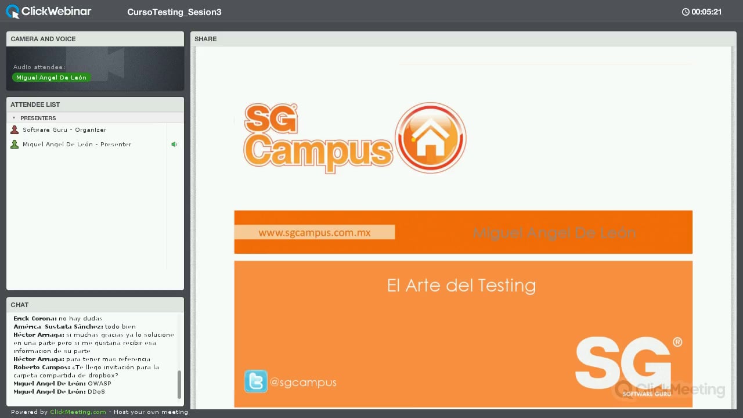Click the orange home icon on the slide
The width and height of the screenshot is (743, 418).
tap(431, 138)
